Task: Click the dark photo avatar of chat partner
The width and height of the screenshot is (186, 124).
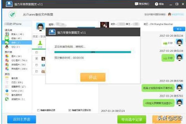Action: click(104, 25)
